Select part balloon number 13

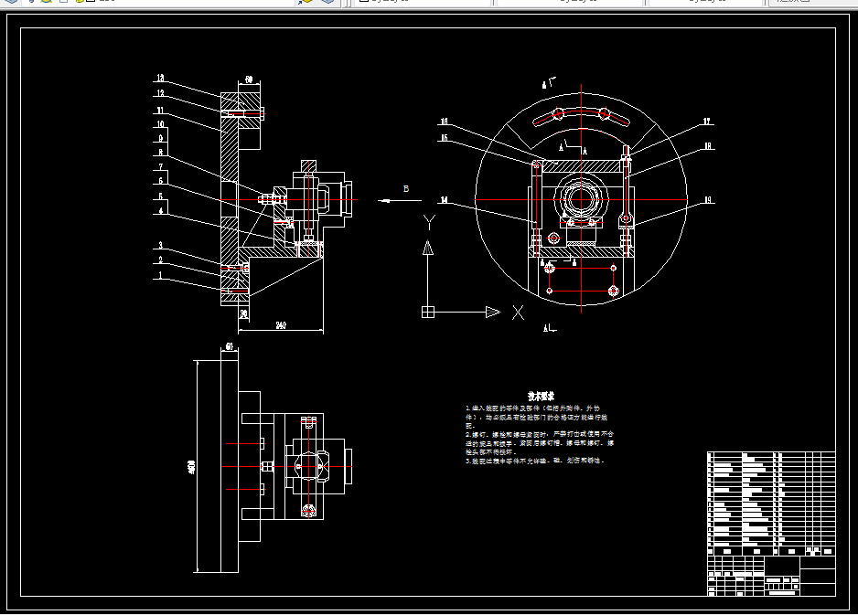pyautogui.click(x=160, y=79)
